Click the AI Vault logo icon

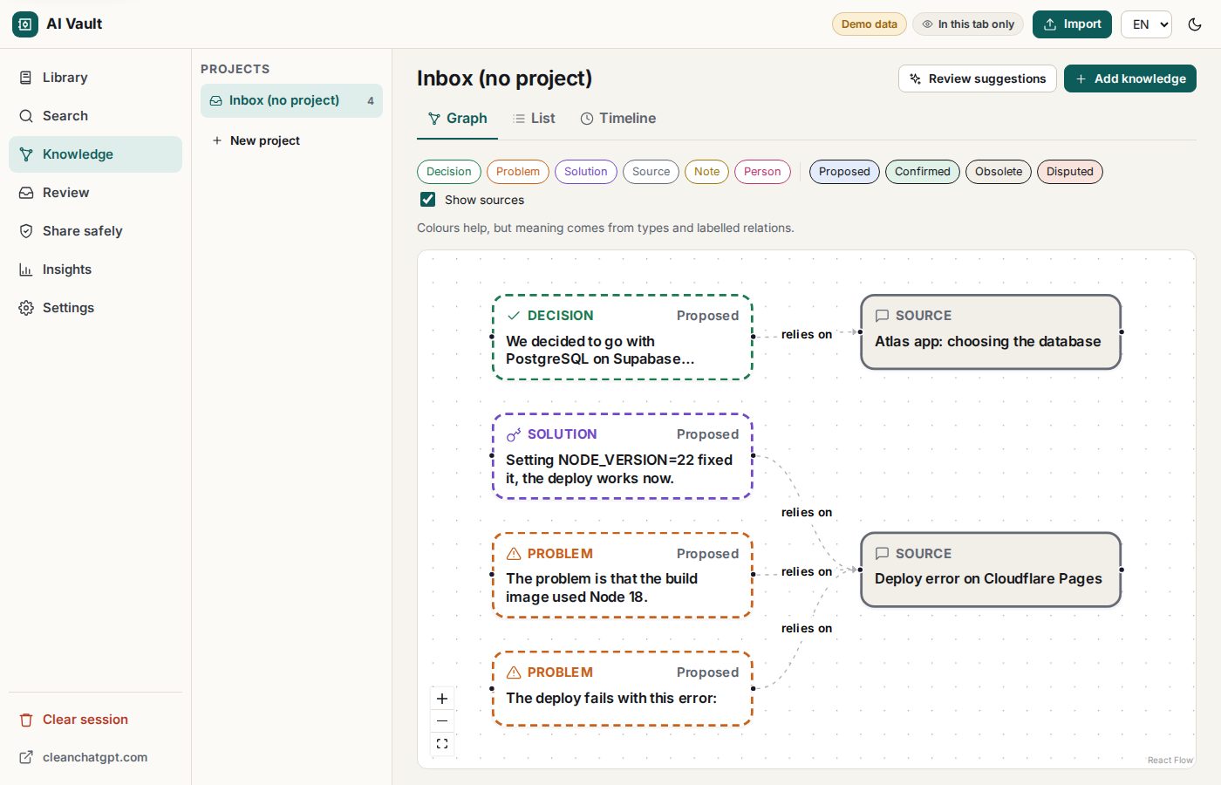point(25,24)
